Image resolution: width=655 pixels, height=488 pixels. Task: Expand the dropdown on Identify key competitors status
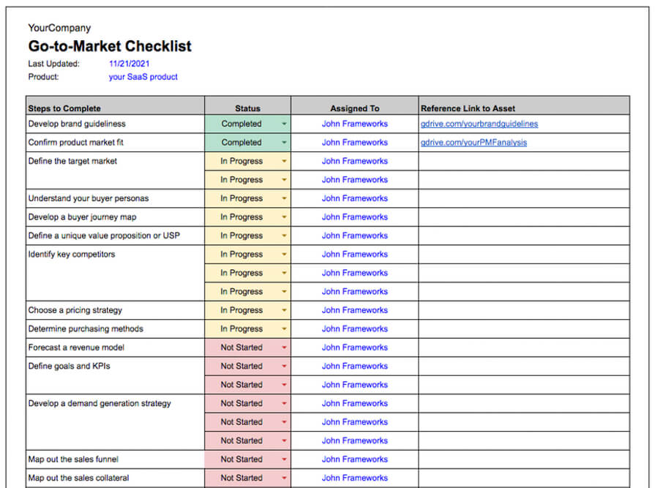(x=284, y=254)
